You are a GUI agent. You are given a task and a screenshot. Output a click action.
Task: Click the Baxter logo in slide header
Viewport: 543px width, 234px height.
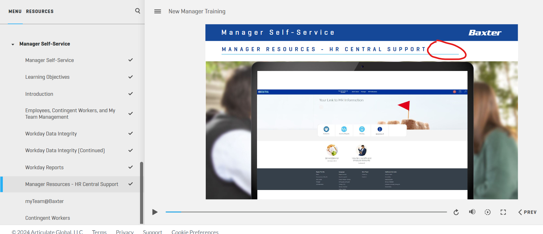pyautogui.click(x=485, y=33)
